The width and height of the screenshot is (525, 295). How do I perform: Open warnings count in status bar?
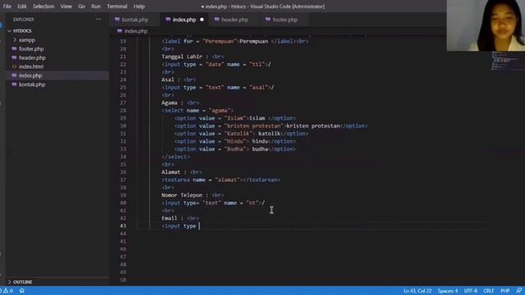8,291
